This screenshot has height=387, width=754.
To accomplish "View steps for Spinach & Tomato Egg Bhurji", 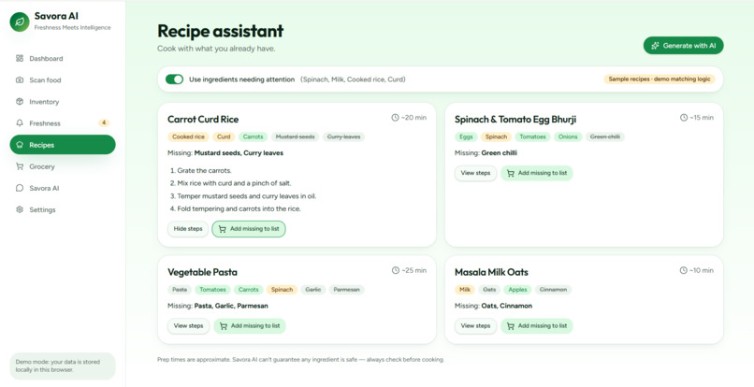I will tap(475, 173).
